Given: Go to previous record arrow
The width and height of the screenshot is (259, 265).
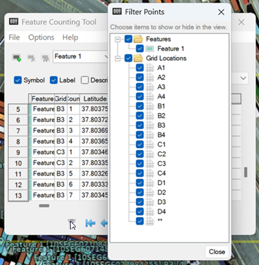Looking at the screenshot, I should (x=104, y=223).
